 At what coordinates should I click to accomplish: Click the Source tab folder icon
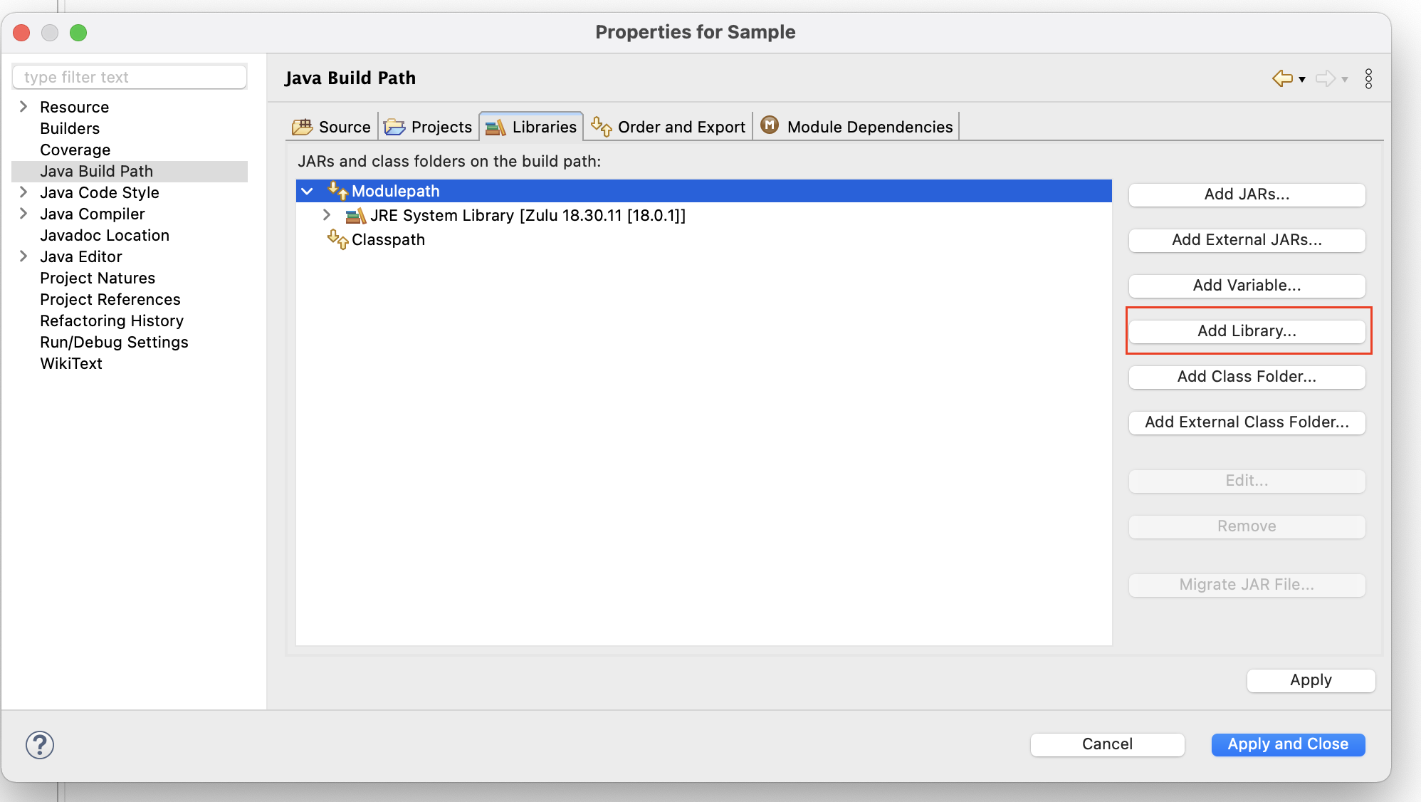[303, 127]
